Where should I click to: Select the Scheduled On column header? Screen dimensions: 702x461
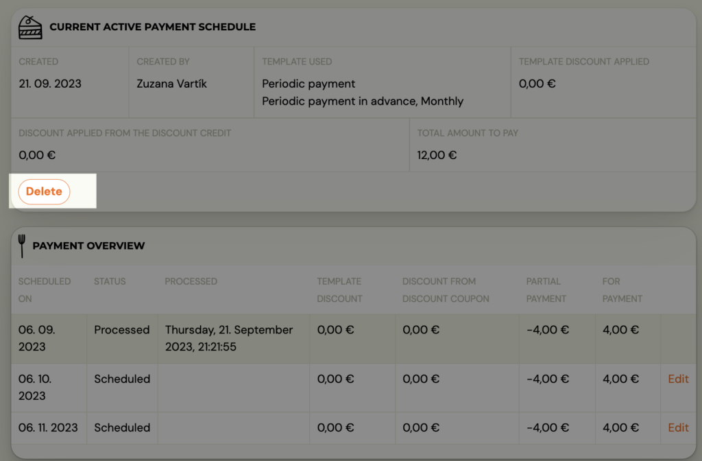[44, 289]
